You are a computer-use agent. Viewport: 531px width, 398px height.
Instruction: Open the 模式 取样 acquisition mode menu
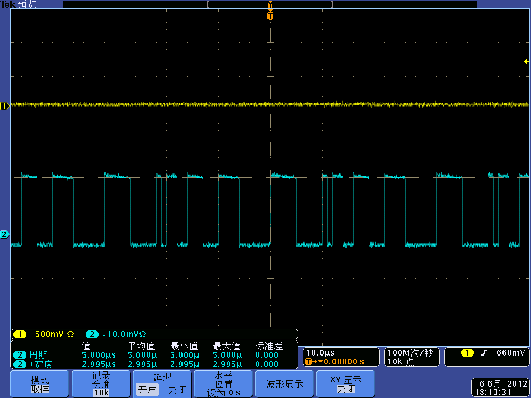click(x=40, y=384)
